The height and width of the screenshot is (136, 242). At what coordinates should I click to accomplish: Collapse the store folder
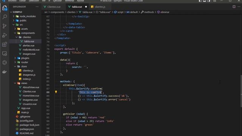[x=24, y=66]
